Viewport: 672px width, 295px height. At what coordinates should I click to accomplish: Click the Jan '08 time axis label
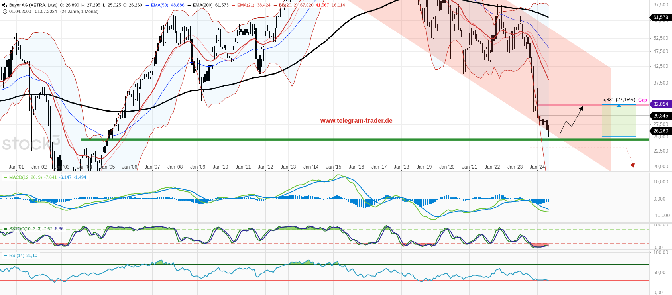[175, 167]
